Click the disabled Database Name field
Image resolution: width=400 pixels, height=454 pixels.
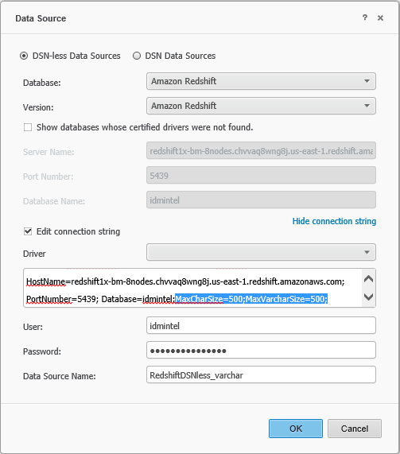tap(261, 200)
